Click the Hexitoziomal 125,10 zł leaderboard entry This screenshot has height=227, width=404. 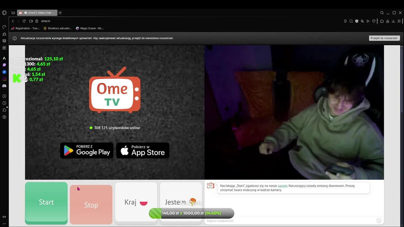click(x=37, y=59)
